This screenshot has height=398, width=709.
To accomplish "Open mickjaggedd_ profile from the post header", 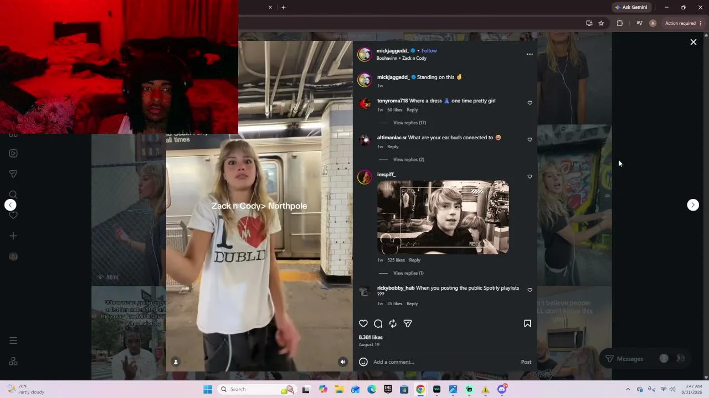I will (393, 51).
